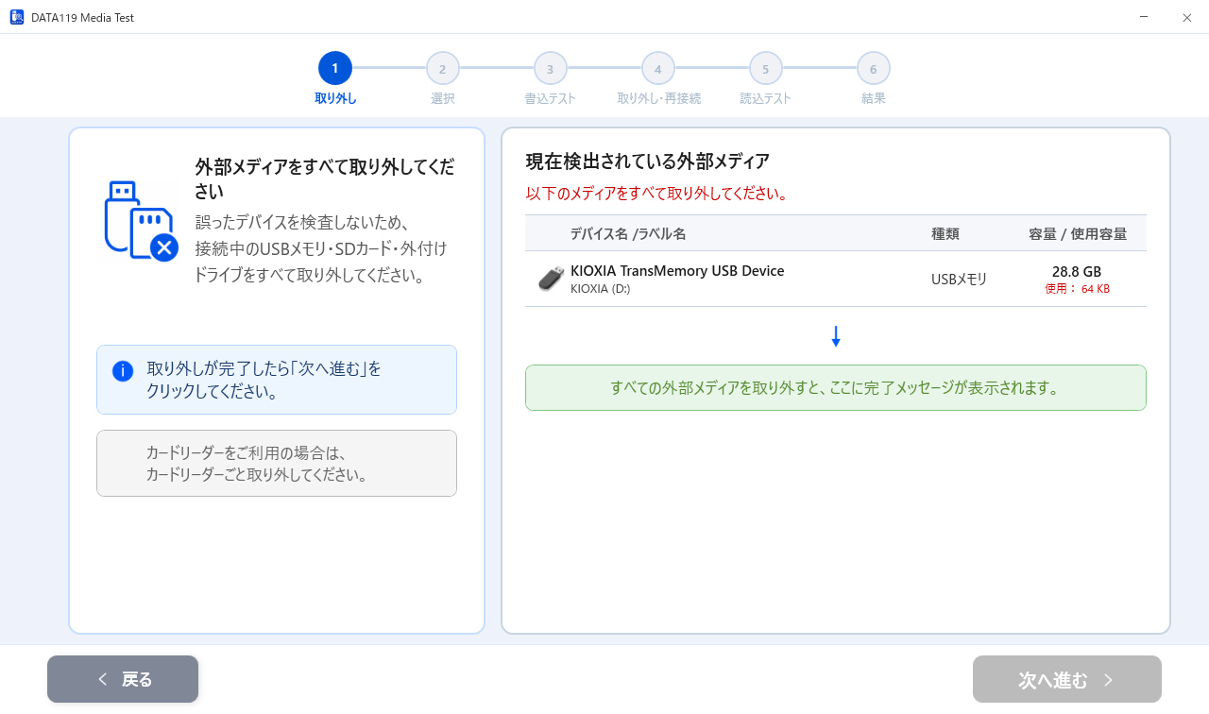Click the USBメモリ type cell
The width and height of the screenshot is (1209, 714).
(959, 279)
